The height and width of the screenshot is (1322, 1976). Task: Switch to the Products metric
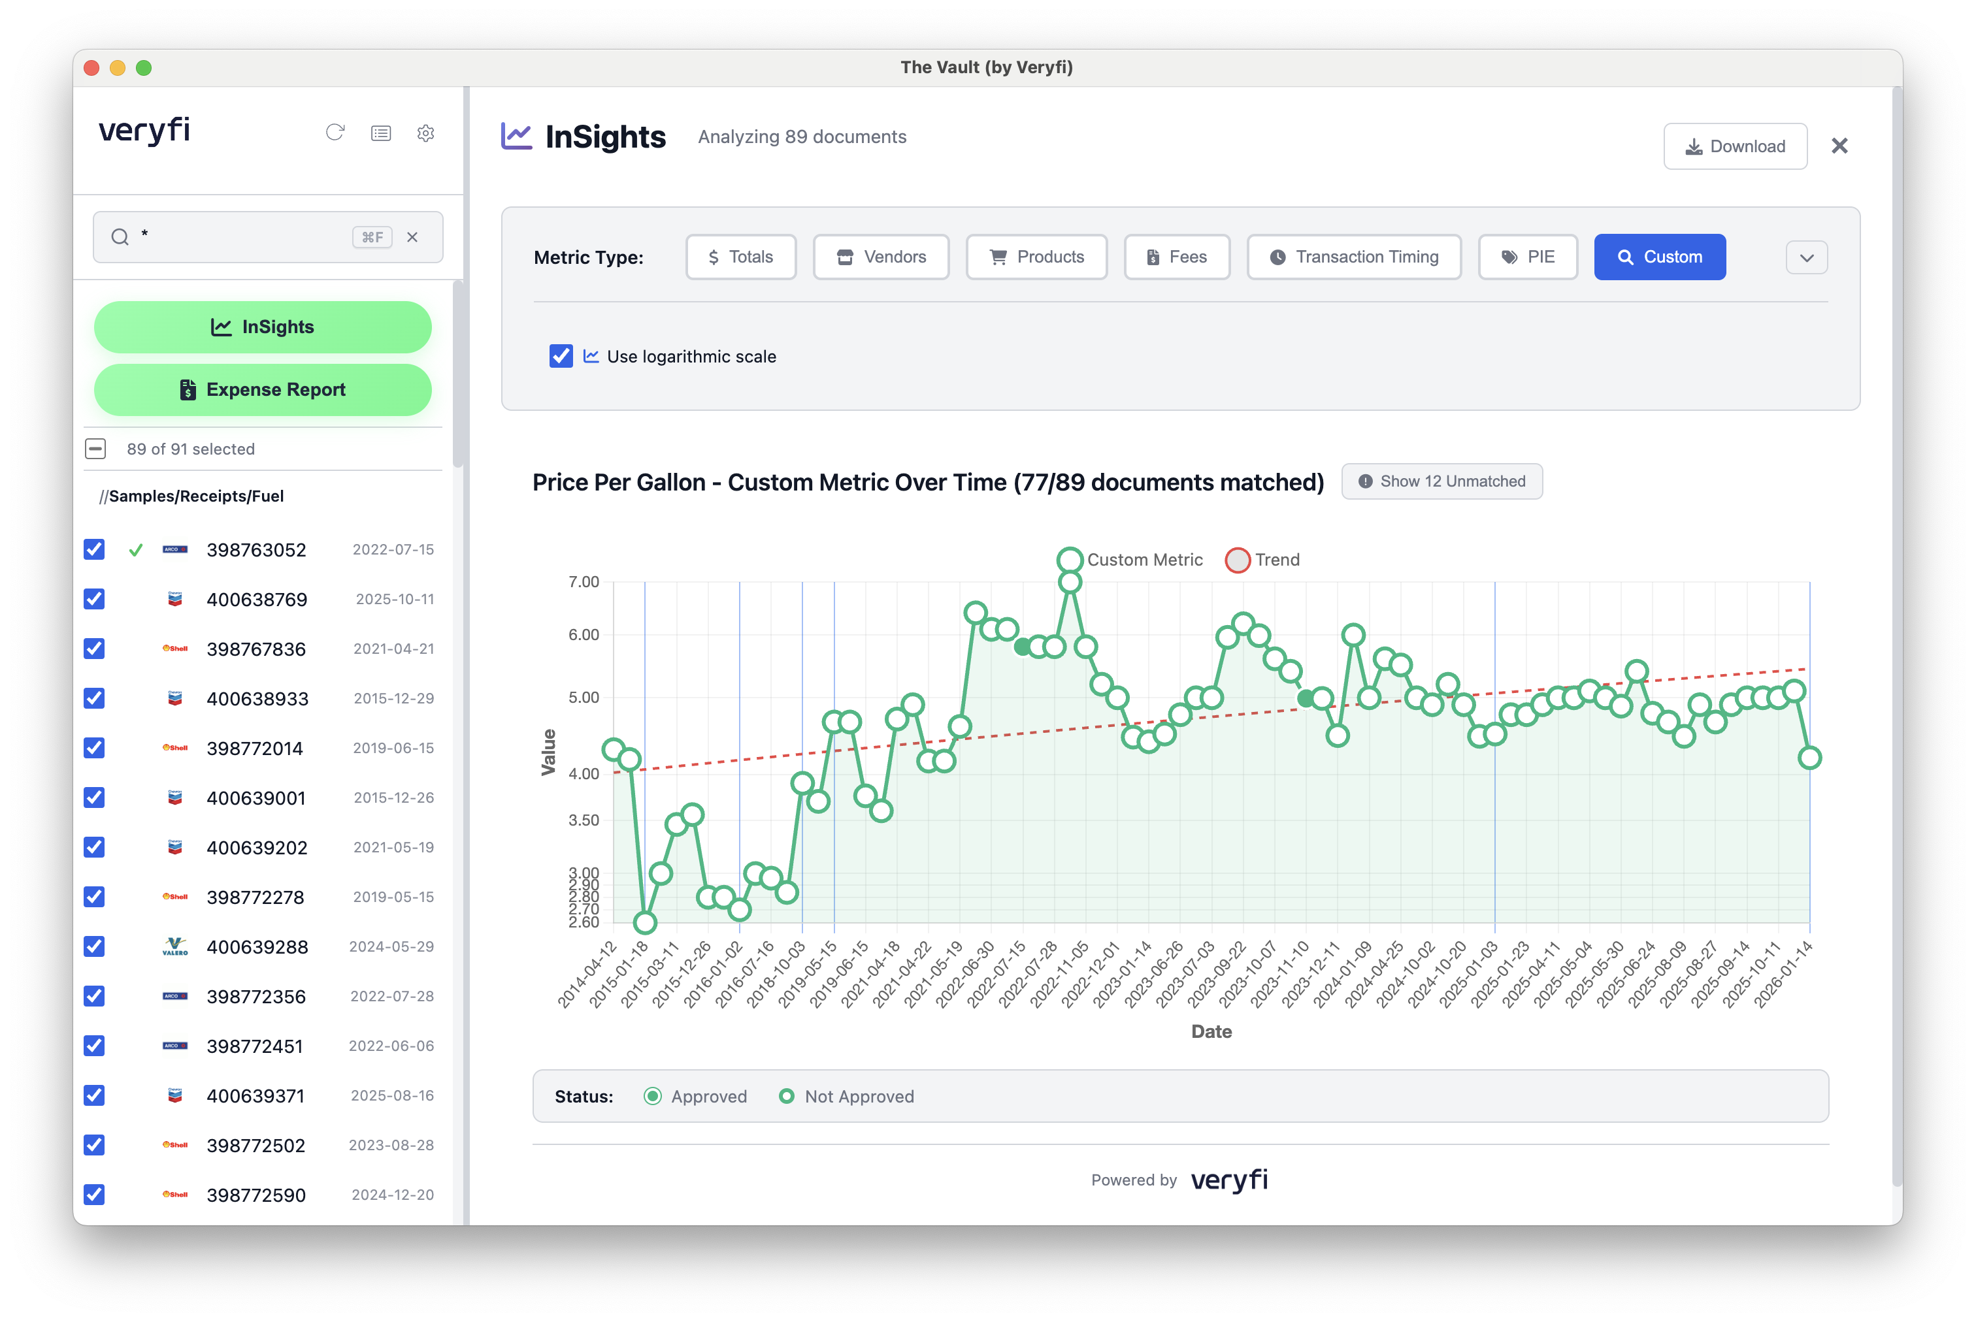(x=1036, y=257)
